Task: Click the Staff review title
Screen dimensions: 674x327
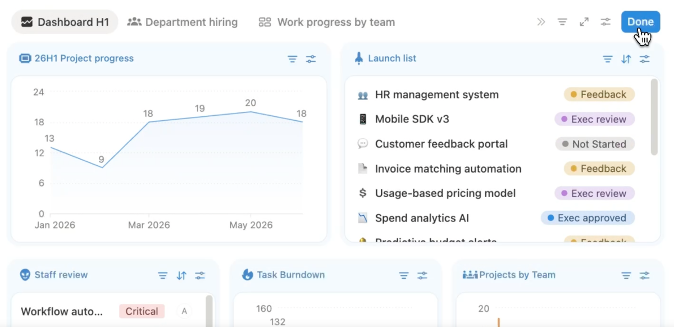Action: [61, 275]
